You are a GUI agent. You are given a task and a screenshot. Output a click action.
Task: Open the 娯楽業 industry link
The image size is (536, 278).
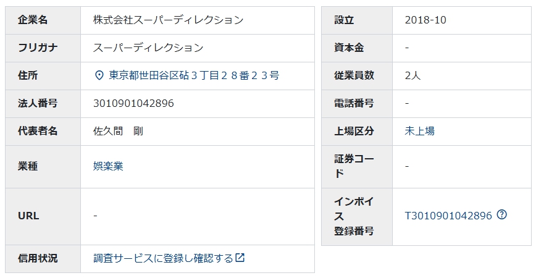(x=108, y=166)
